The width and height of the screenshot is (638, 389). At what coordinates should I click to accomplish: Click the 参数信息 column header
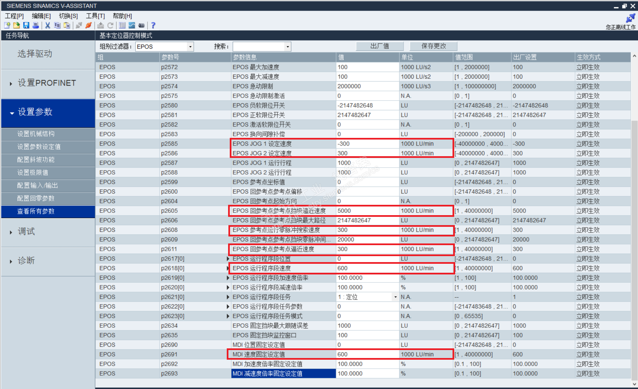click(284, 57)
